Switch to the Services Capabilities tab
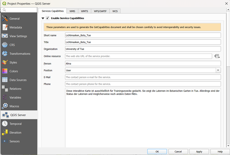 [x=53, y=11]
